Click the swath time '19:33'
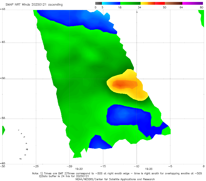Image resolution: width=206 pixels, height=181 pixels. coord(79,169)
